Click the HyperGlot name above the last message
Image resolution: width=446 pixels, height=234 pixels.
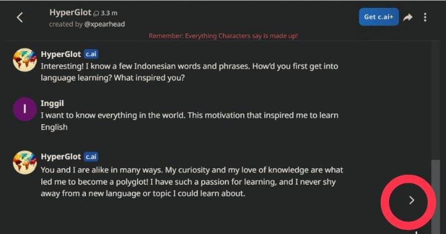[61, 157]
